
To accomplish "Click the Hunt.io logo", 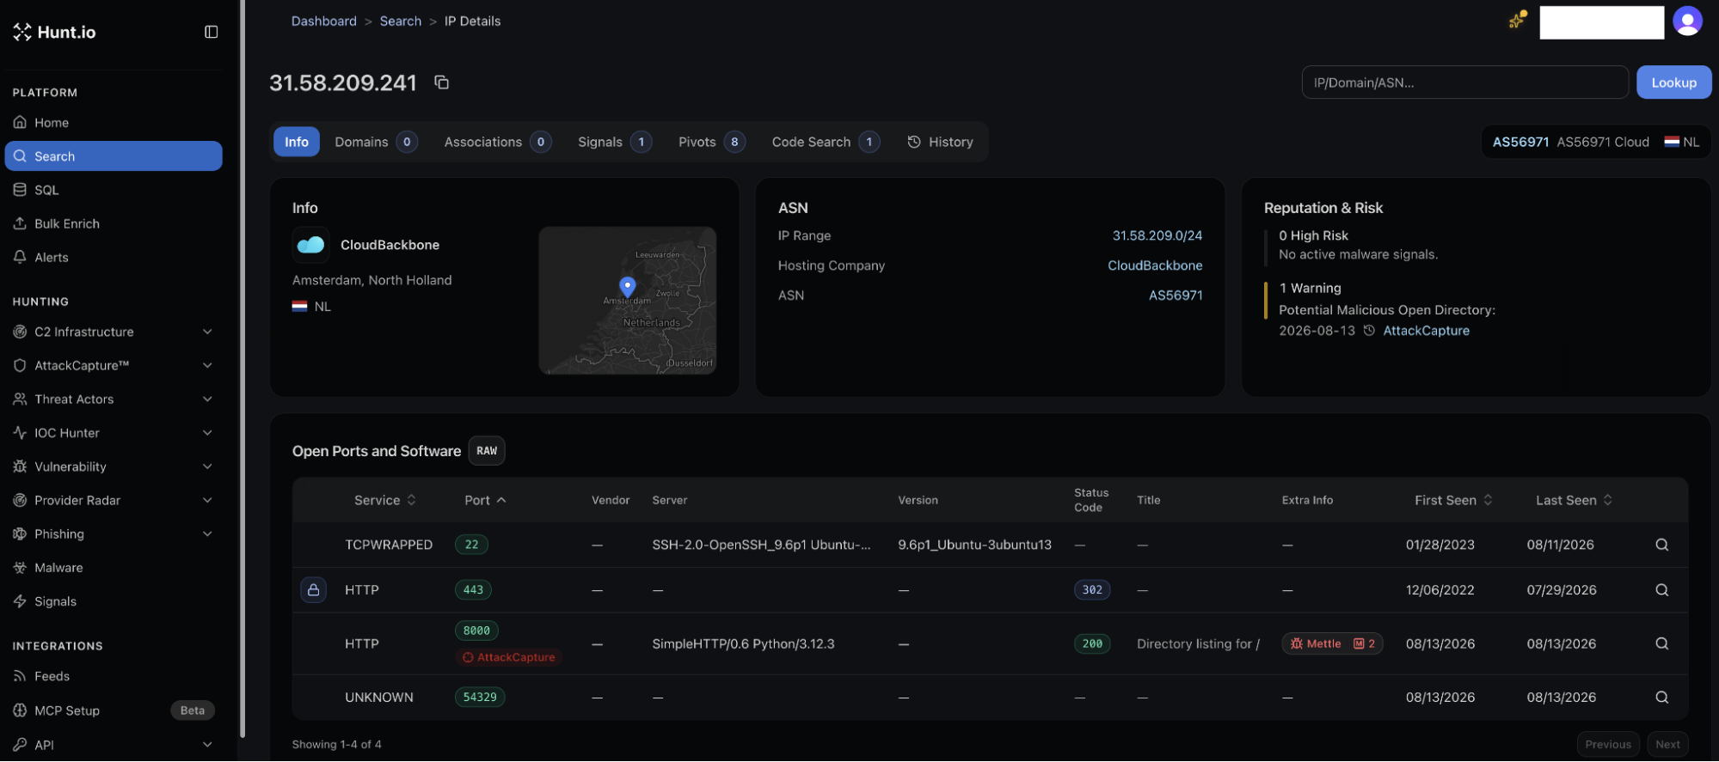I will [54, 32].
